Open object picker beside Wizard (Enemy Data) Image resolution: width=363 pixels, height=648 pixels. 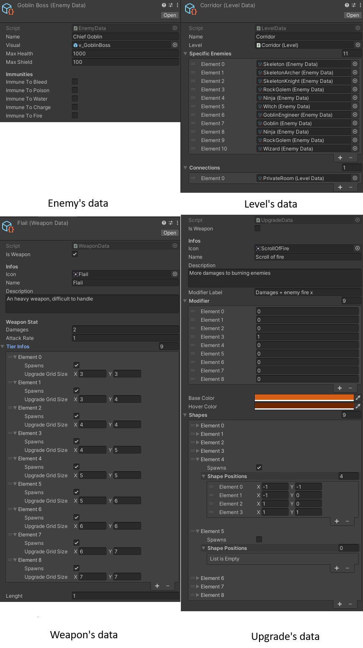pyautogui.click(x=355, y=149)
